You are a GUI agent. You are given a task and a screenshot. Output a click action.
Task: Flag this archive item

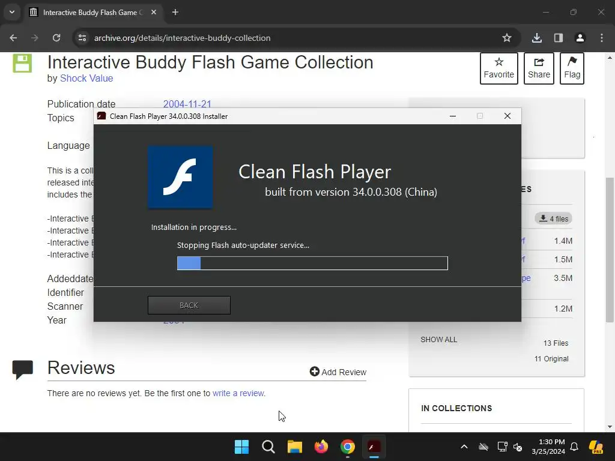572,68
